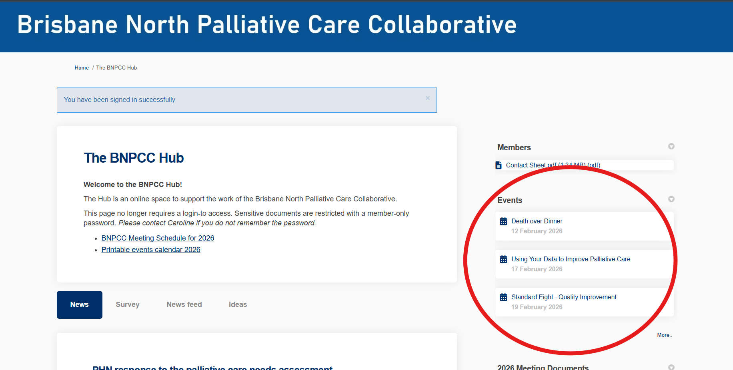733x370 pixels.
Task: Click calendar icon beside Standard Eight event
Action: coord(503,297)
